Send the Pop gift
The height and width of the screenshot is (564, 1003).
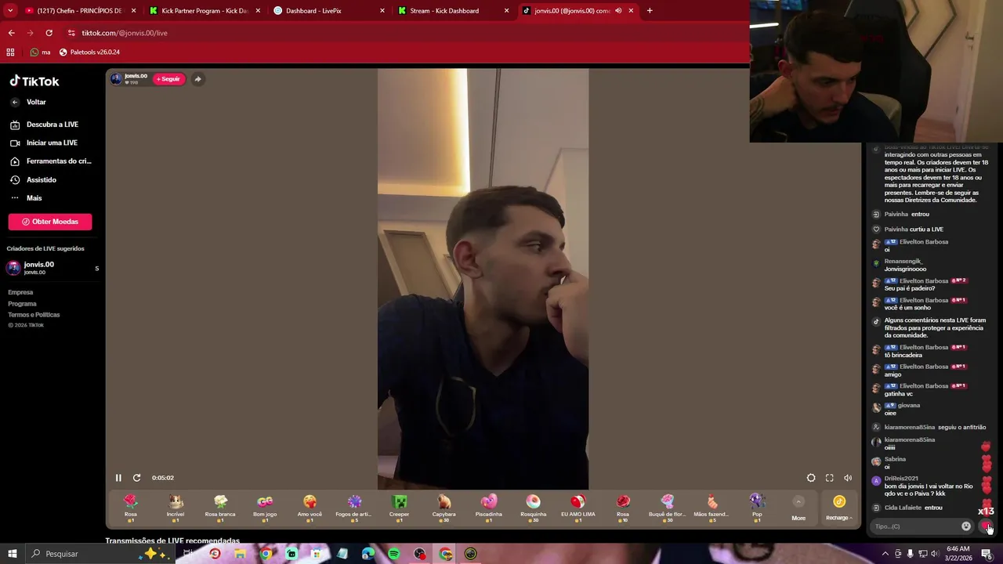(756, 508)
